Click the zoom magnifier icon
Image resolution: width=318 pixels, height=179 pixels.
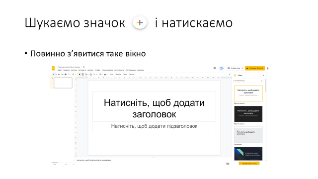[73, 74]
